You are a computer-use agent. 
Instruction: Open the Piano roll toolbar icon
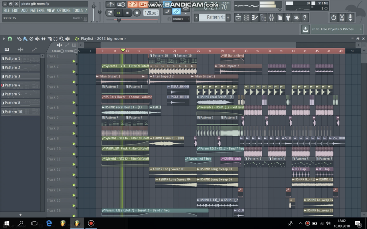click(x=255, y=17)
